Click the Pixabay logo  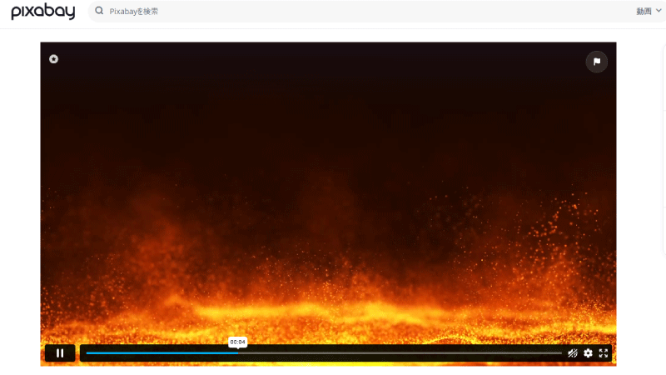(x=43, y=11)
